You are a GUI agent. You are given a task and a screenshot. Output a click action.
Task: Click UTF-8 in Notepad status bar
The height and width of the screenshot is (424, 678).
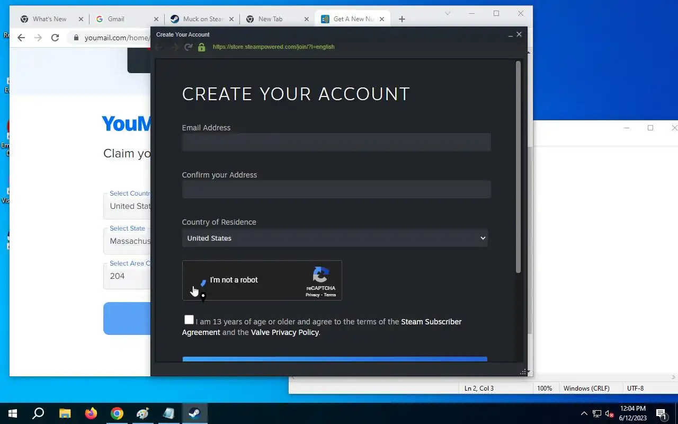[x=635, y=388]
